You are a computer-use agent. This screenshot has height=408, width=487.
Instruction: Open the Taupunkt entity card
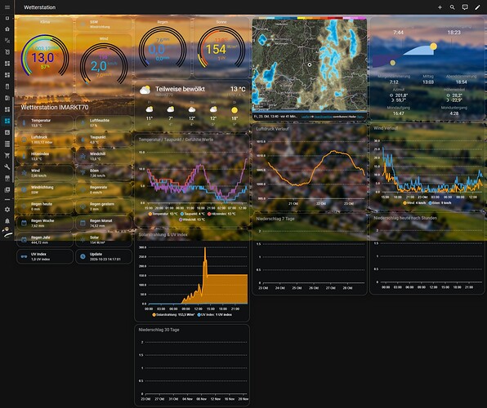[x=104, y=140]
